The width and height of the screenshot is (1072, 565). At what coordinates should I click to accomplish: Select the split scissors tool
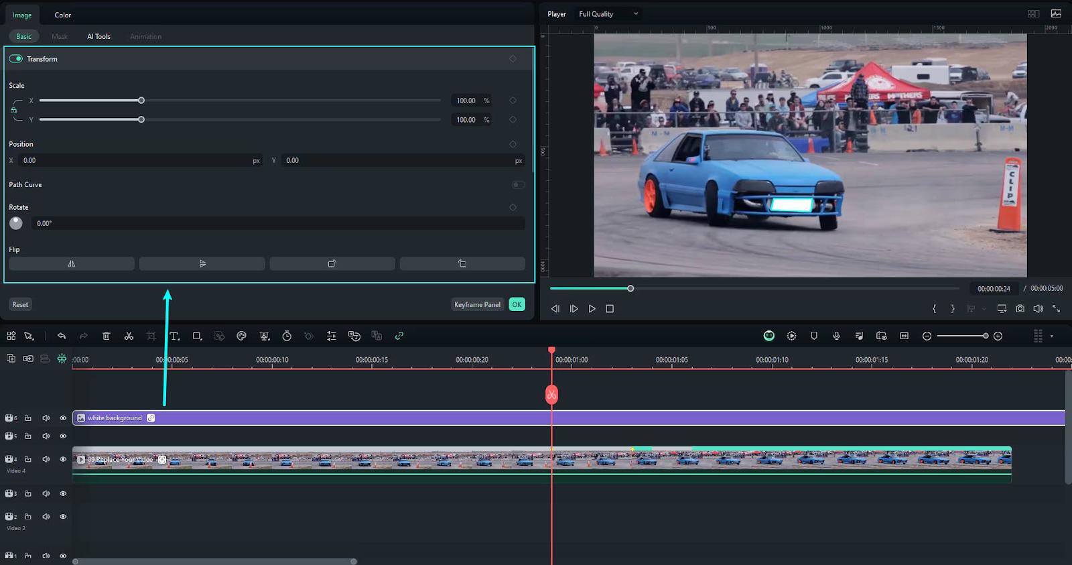129,336
